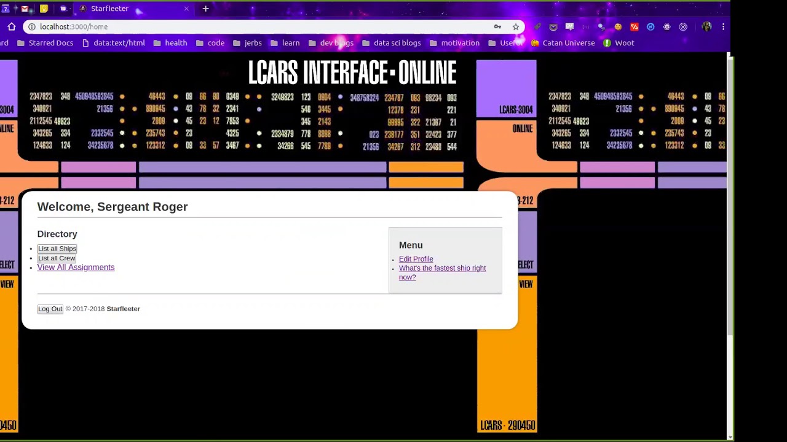Open the Chrome three-dot menu
The image size is (787, 442).
tap(723, 26)
